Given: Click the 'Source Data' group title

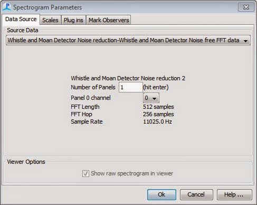Looking at the screenshot, I should coord(23,30).
